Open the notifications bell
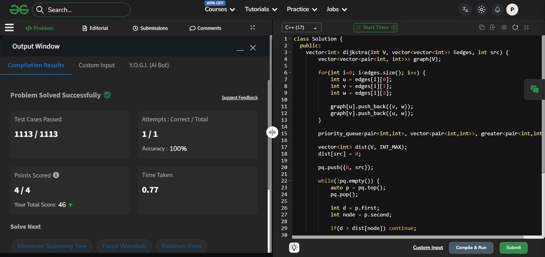 point(498,10)
